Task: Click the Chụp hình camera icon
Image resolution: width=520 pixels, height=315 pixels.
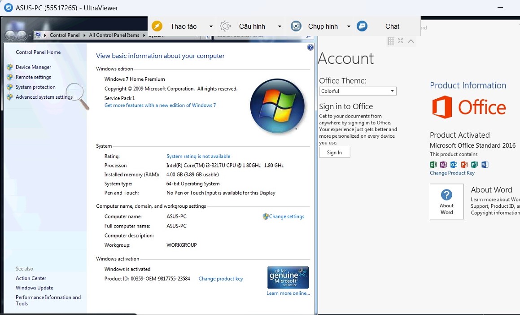Action: (296, 26)
